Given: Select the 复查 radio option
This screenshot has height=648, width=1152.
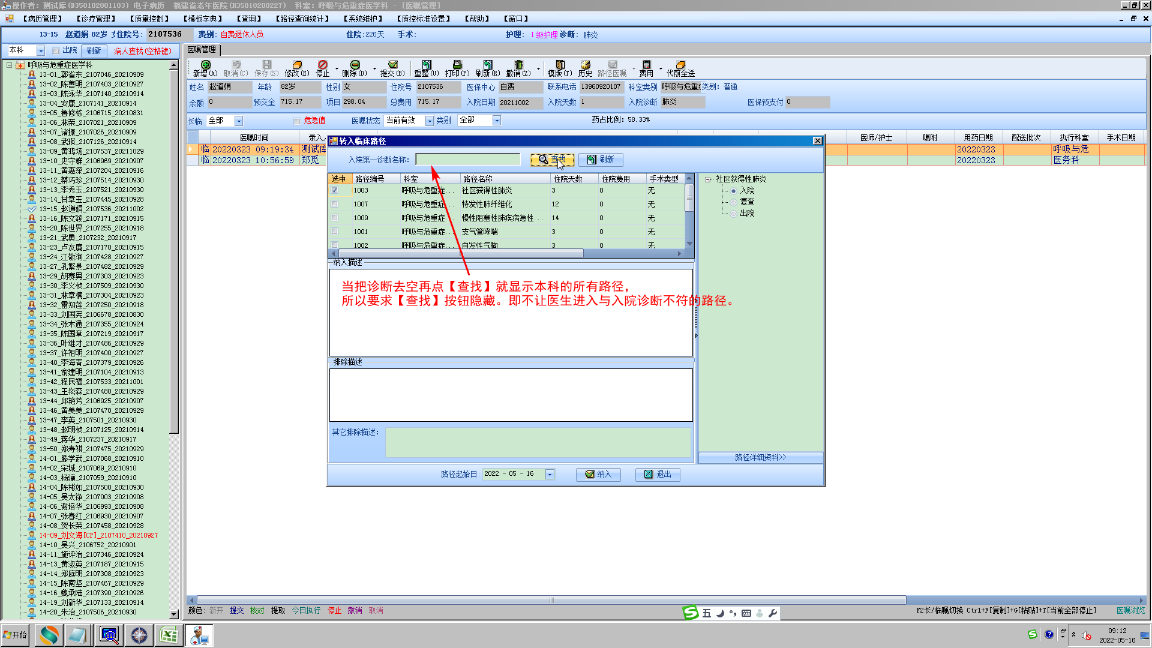Looking at the screenshot, I should (x=733, y=202).
